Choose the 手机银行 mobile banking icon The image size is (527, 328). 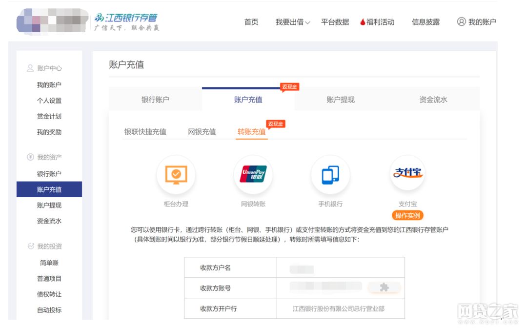coord(330,174)
